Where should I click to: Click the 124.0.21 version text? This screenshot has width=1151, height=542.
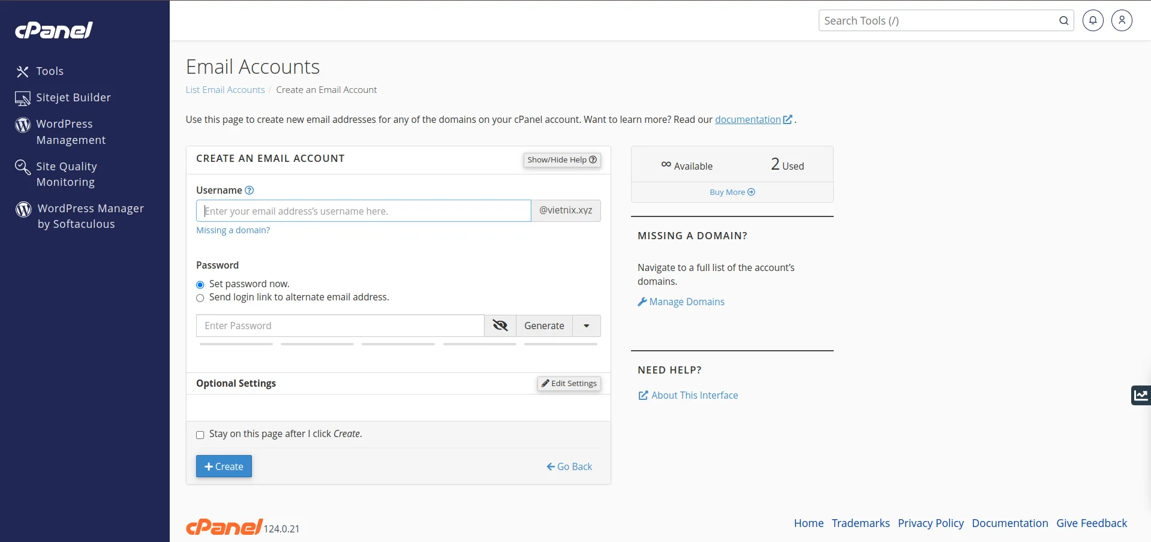(281, 529)
